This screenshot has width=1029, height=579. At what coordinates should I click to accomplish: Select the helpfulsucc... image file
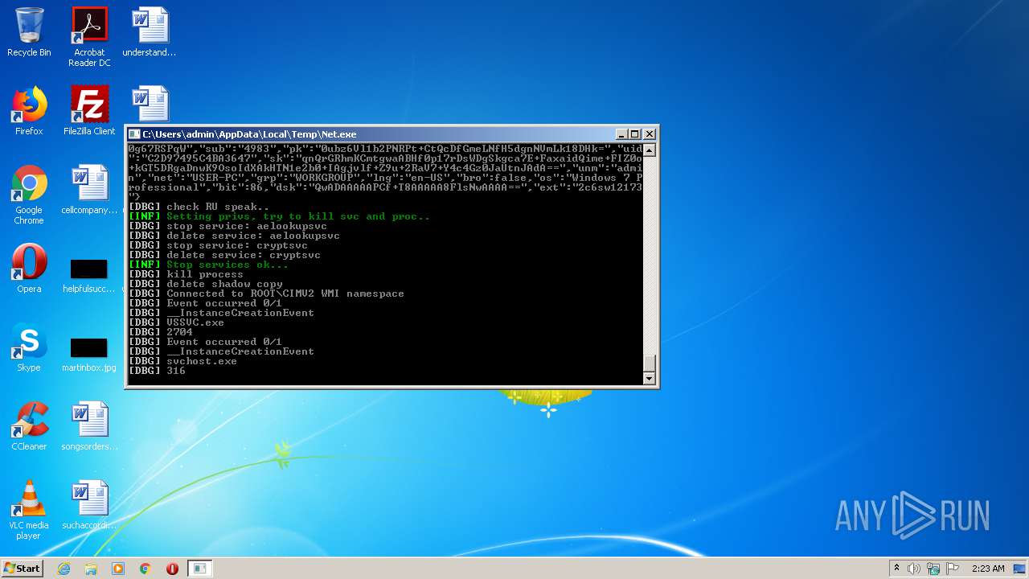tap(89, 275)
